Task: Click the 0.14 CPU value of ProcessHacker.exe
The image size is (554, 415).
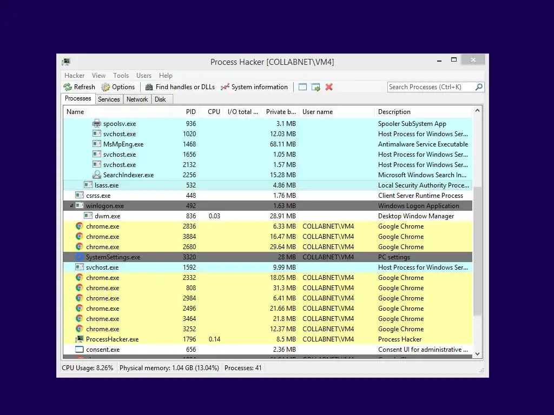Action: tap(214, 339)
